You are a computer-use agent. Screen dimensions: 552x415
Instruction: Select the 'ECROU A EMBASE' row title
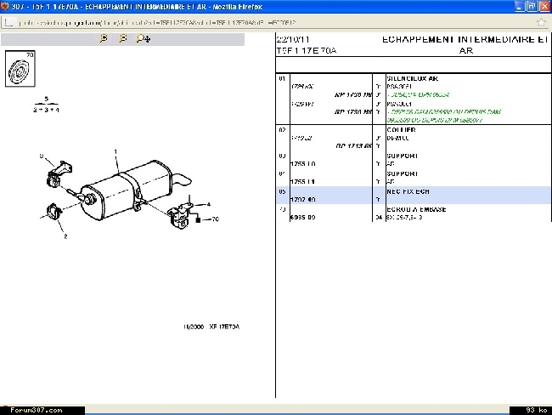coord(416,209)
